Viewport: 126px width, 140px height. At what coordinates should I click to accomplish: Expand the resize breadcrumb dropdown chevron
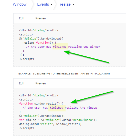coord(73,4)
